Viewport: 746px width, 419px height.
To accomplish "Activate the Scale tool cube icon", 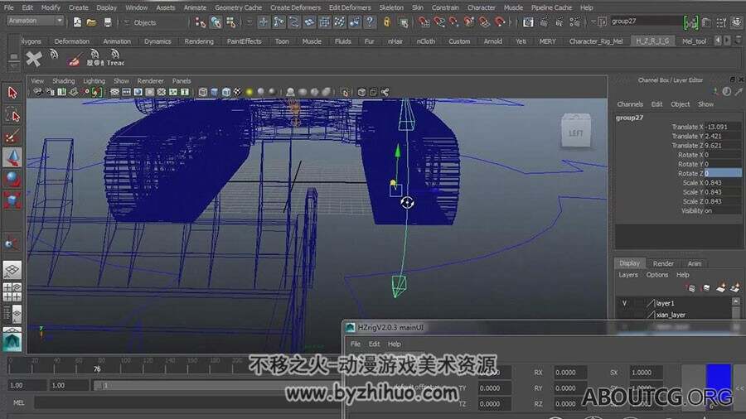I will pyautogui.click(x=12, y=200).
